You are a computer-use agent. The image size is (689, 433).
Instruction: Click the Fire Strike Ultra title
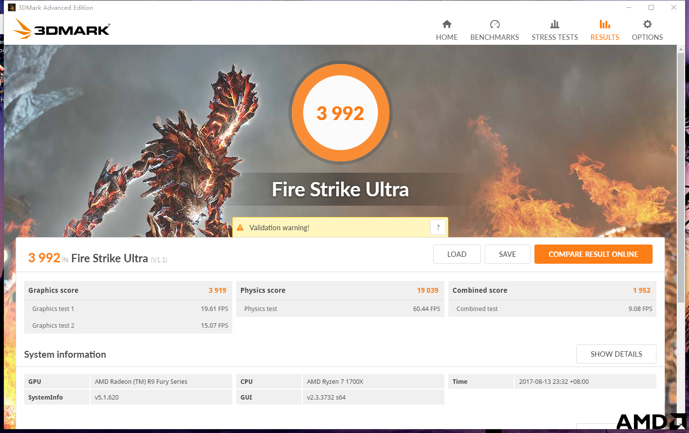(341, 189)
